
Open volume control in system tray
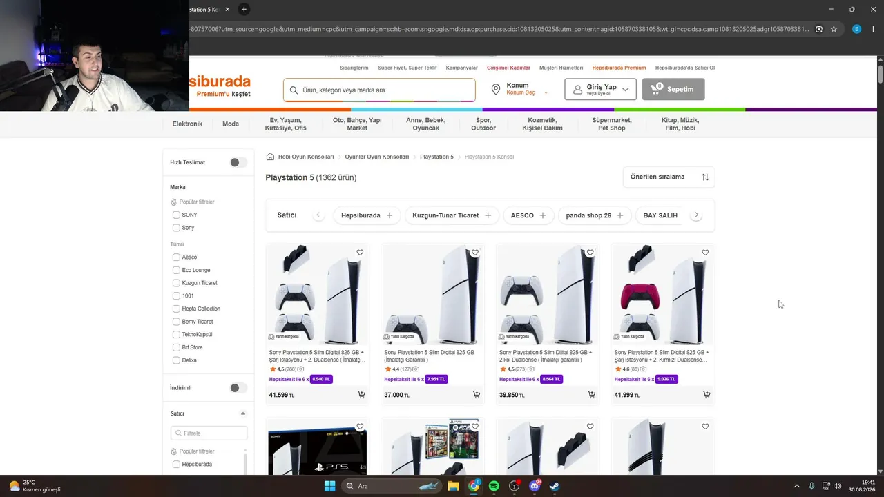[838, 486]
